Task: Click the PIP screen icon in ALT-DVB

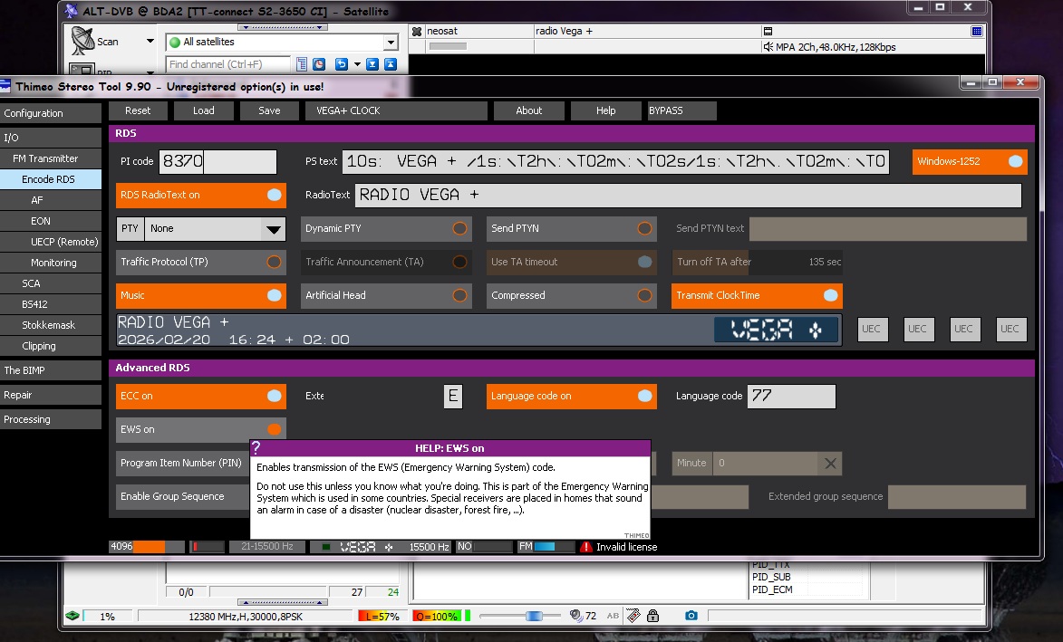Action: (82, 70)
